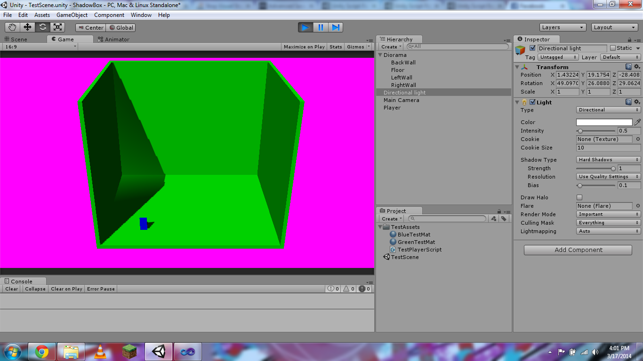The height and width of the screenshot is (361, 643).
Task: Click the Center pivot button
Action: 90,28
